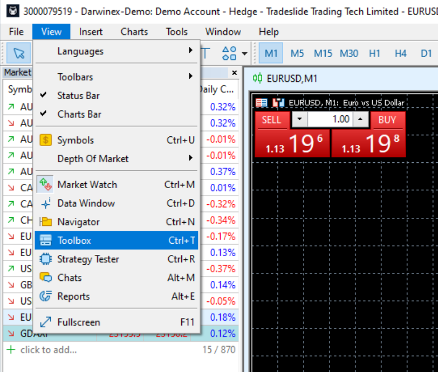
Task: Expand the shapes tool dropdown arrow
Action: [x=245, y=53]
